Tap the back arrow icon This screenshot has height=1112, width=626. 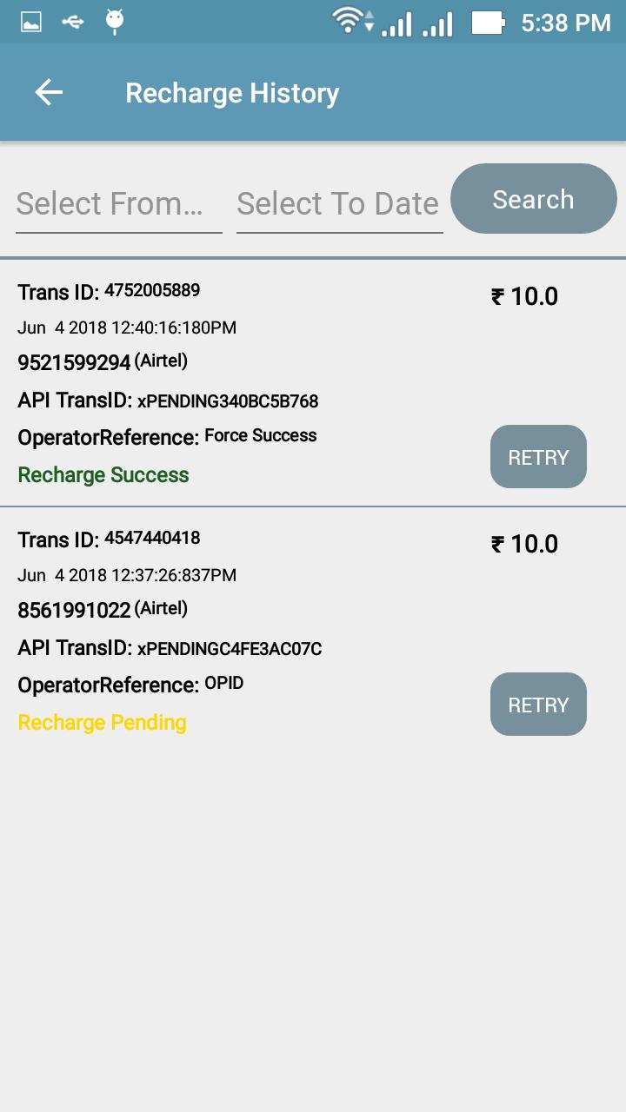click(x=49, y=92)
